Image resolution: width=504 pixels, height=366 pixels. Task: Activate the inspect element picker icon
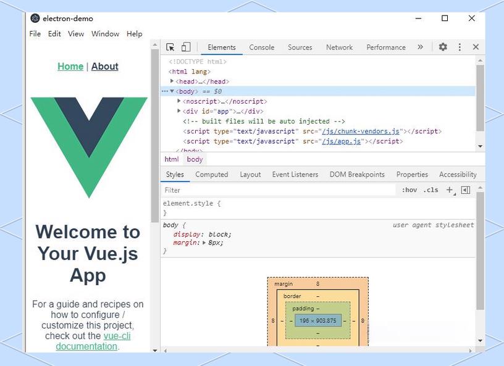coord(170,48)
